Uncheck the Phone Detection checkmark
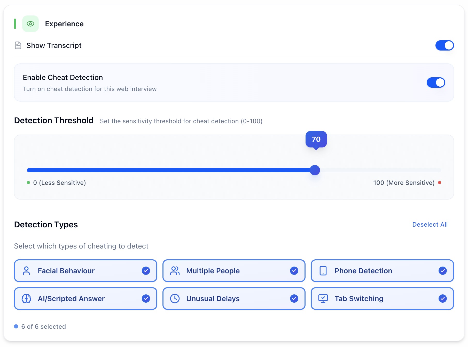468x347 pixels. 443,271
